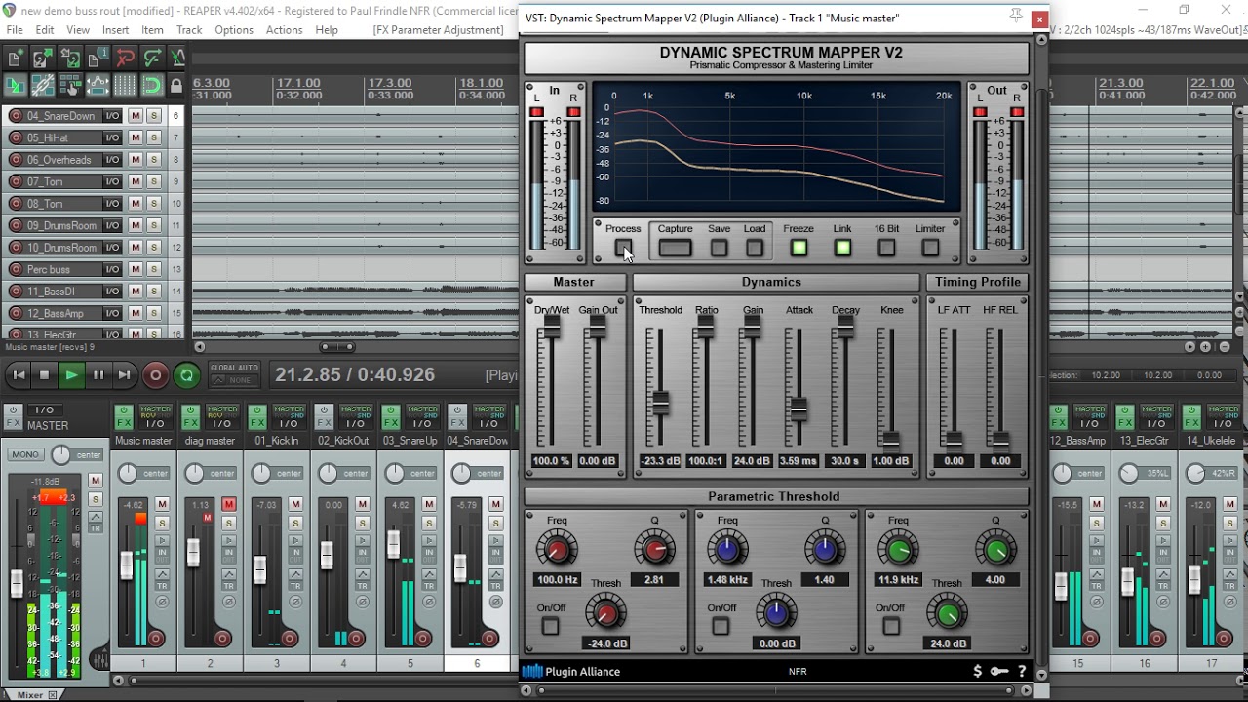1248x702 pixels.
Task: Open the Options menu
Action: 234,30
